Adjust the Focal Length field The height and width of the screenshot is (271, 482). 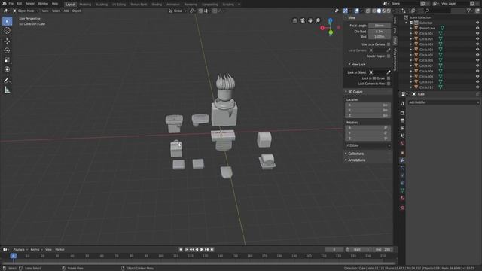[x=380, y=26]
